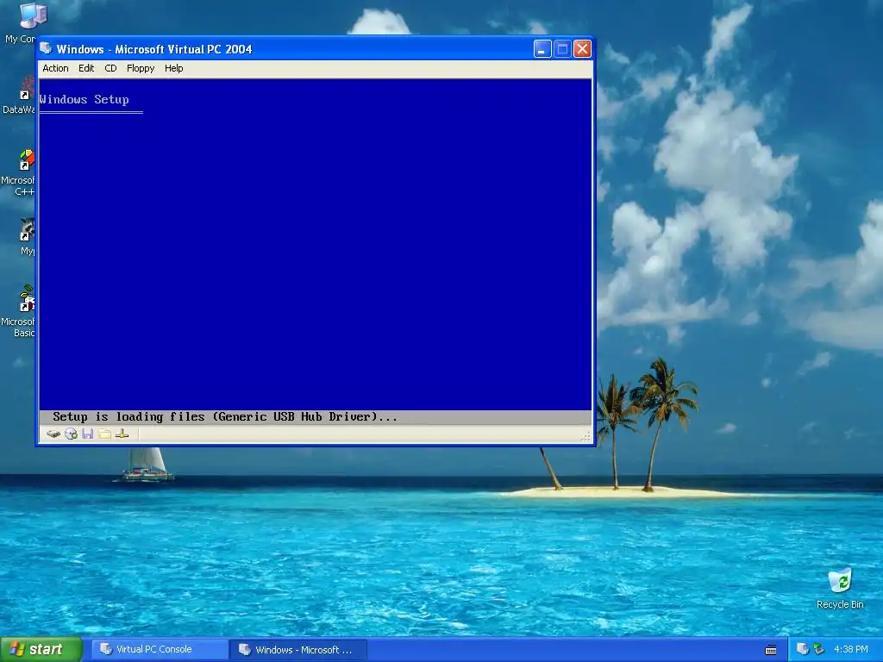Click the Virtual PC title bar icon
This screenshot has height=662, width=883.
47,49
